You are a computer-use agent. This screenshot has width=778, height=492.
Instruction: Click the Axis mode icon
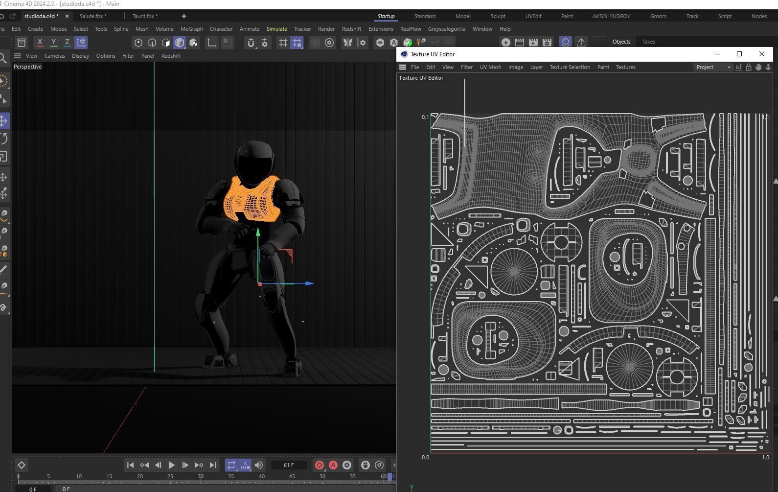pos(211,43)
